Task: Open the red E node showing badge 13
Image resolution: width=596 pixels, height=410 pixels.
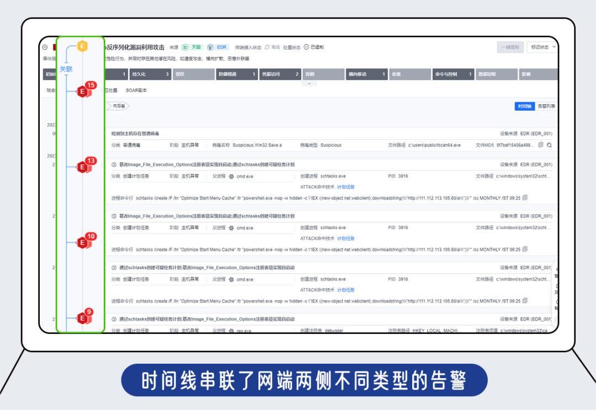Action: tap(83, 167)
